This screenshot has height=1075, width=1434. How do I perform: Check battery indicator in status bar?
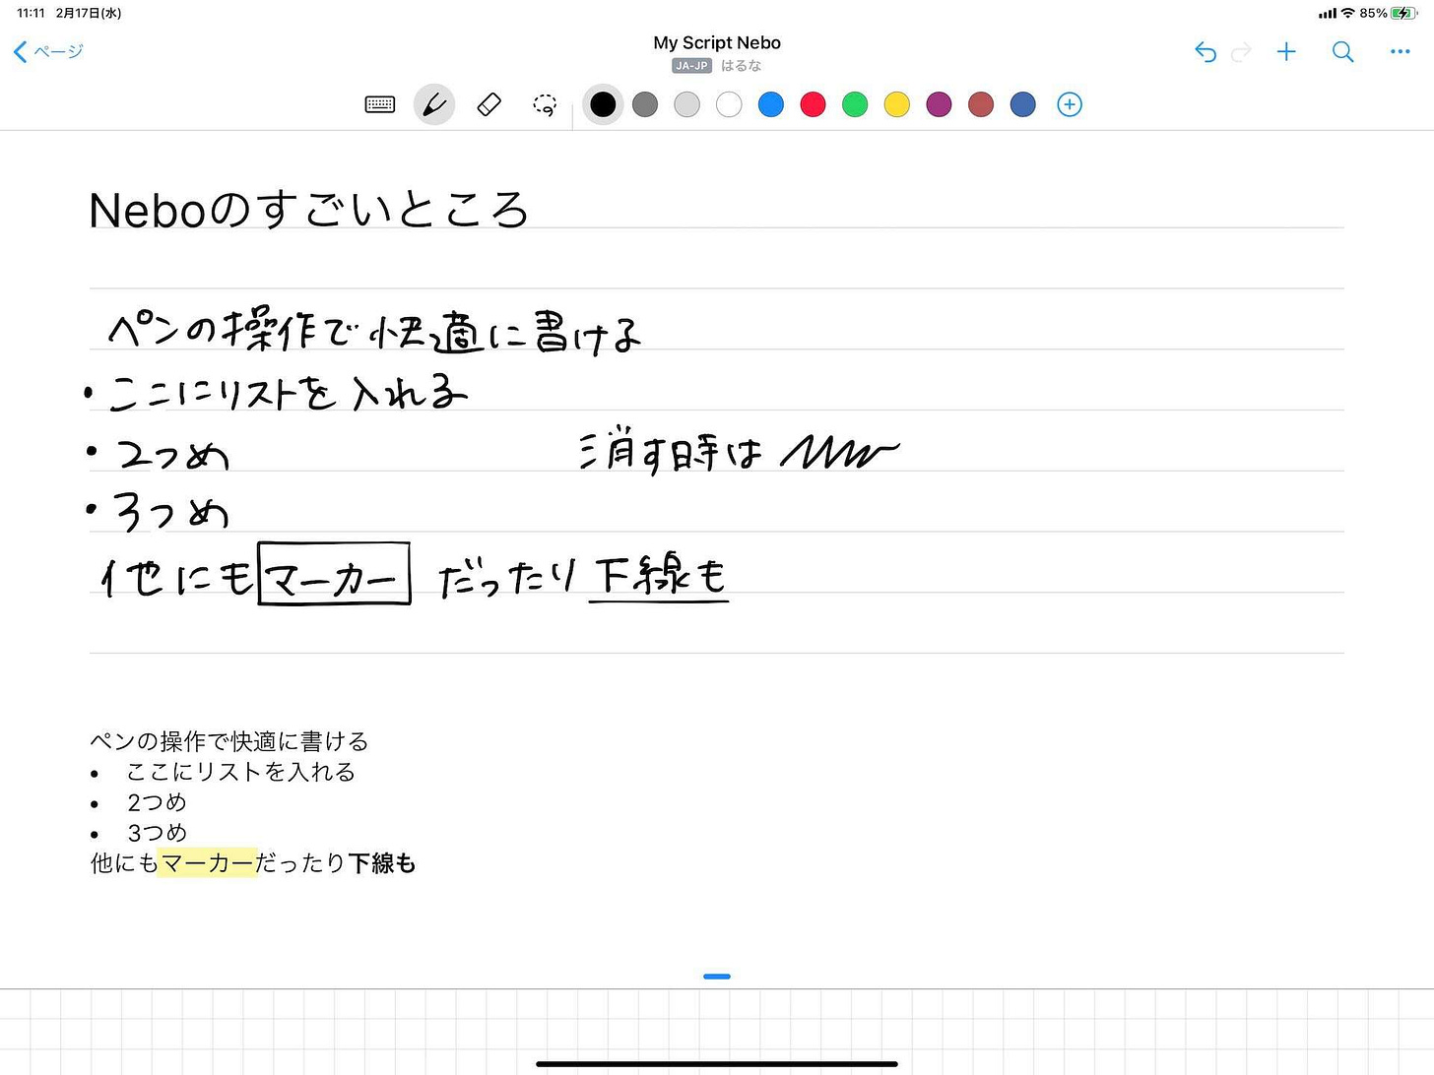[x=1402, y=13]
